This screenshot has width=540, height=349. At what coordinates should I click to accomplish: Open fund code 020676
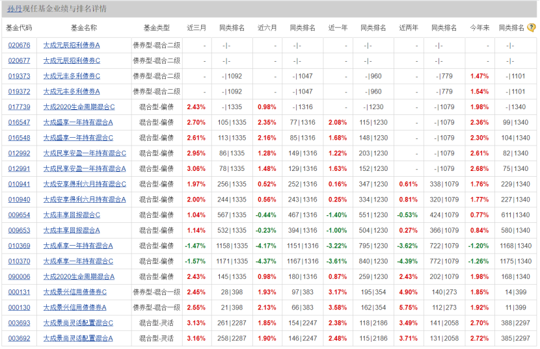pyautogui.click(x=20, y=45)
